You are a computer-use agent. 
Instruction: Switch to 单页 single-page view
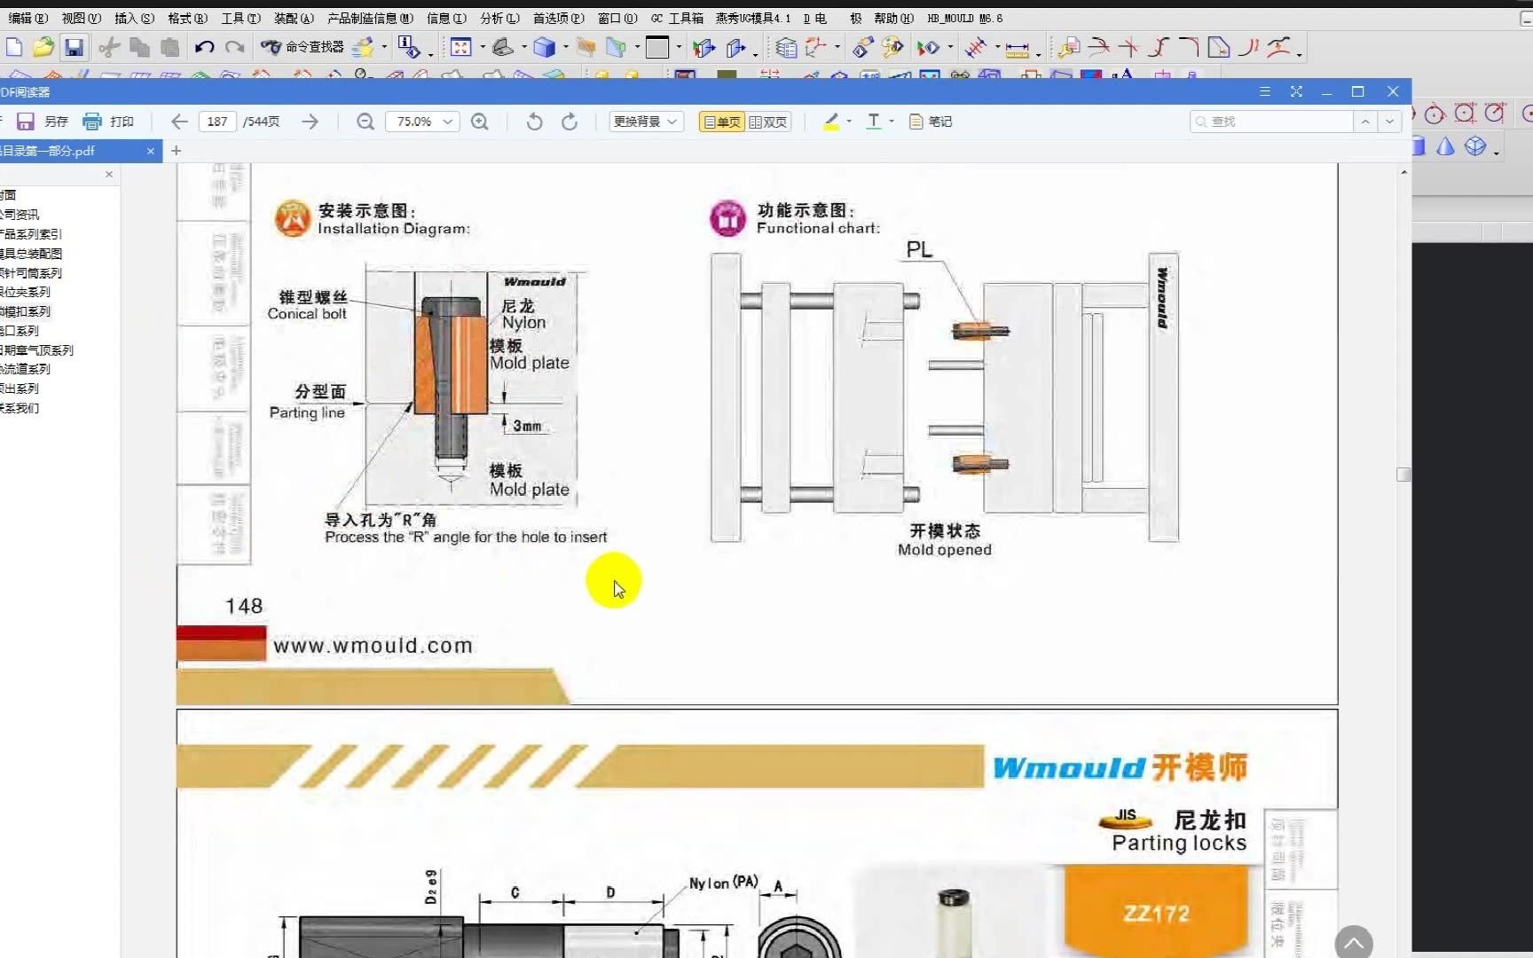pos(720,122)
